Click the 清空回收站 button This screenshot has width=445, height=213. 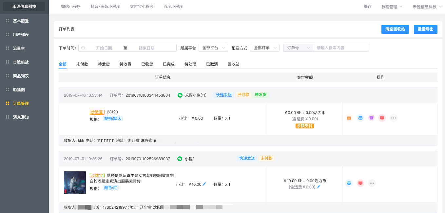395,29
